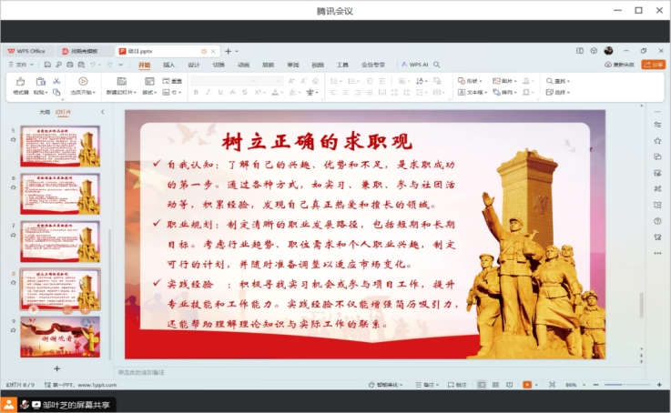Toggle italic text formatting
Screen dimensions: 671x413
point(208,92)
